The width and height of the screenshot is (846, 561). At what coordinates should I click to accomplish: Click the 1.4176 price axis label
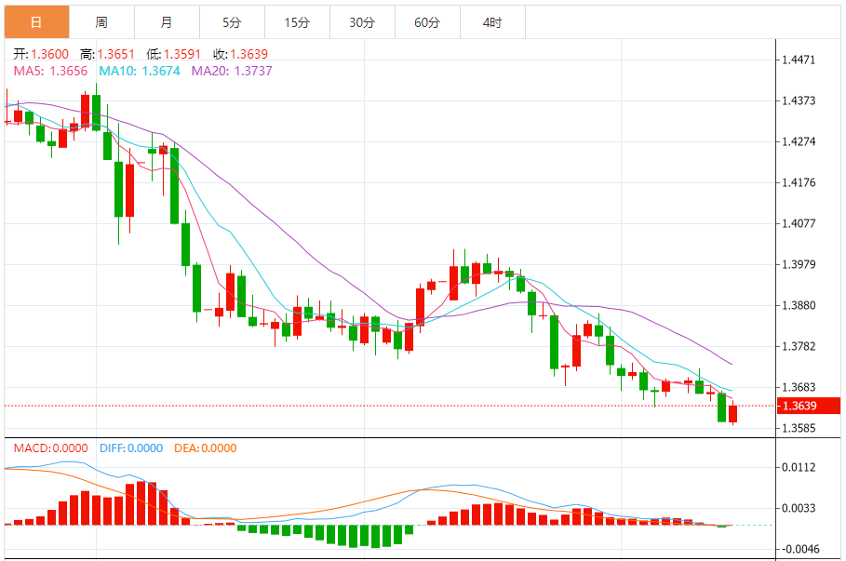point(799,183)
